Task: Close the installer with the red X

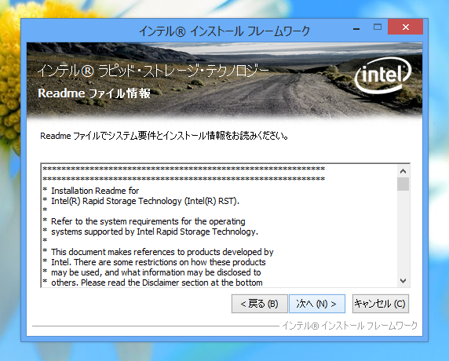Action: point(406,27)
